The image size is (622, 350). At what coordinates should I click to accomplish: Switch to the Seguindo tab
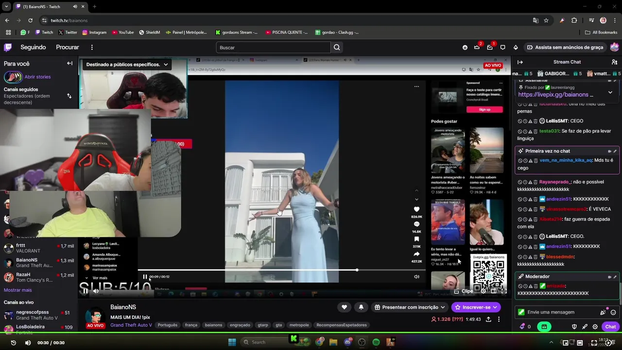tap(33, 47)
